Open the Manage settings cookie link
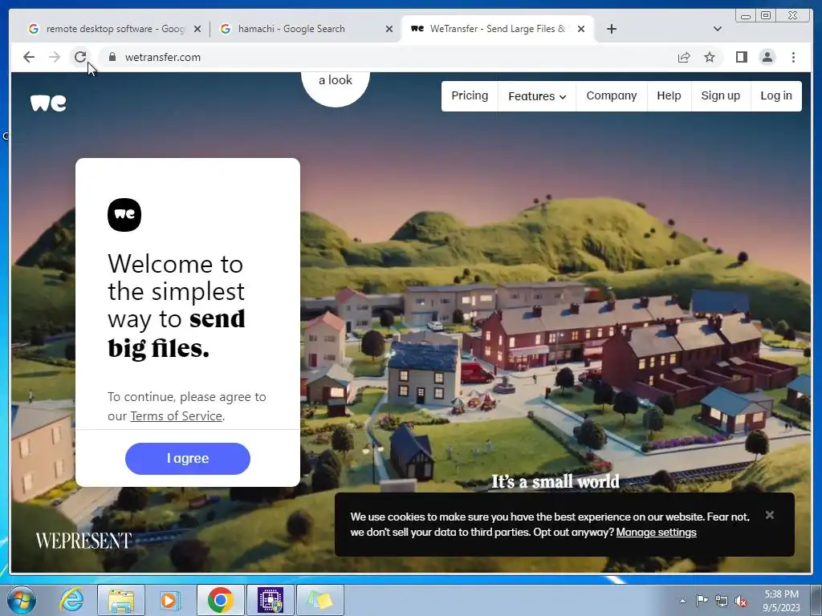 pos(657,533)
